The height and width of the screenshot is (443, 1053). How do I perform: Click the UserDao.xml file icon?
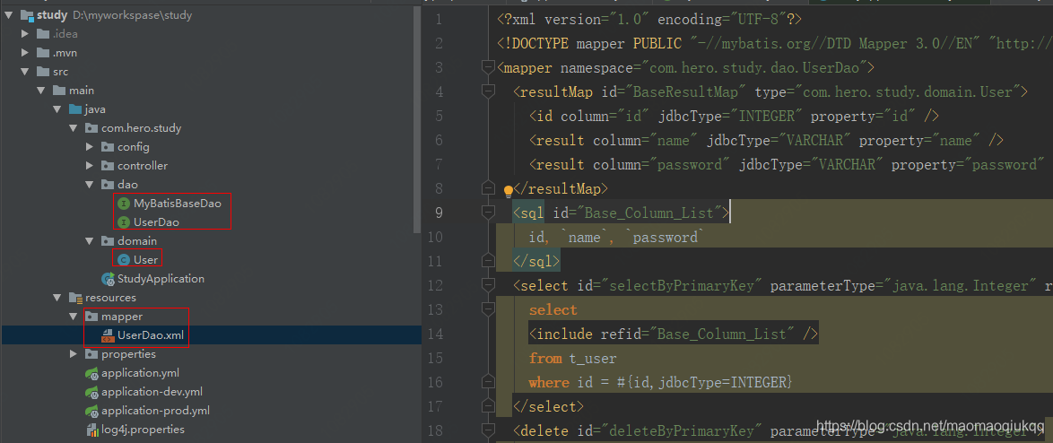107,334
